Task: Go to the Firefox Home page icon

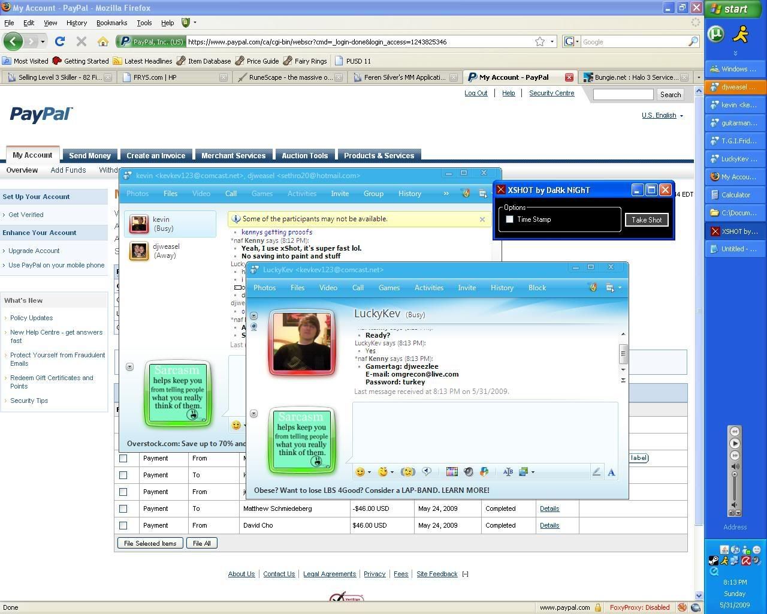Action: pos(103,41)
